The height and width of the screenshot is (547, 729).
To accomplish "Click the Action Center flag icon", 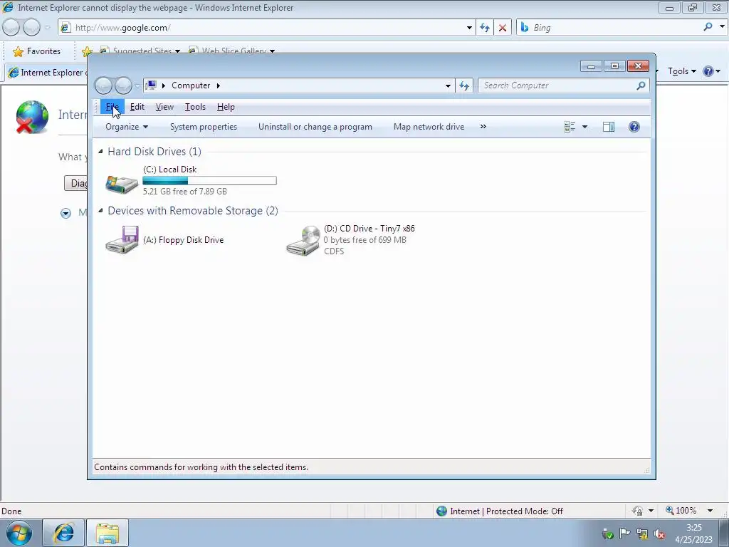I will (624, 533).
